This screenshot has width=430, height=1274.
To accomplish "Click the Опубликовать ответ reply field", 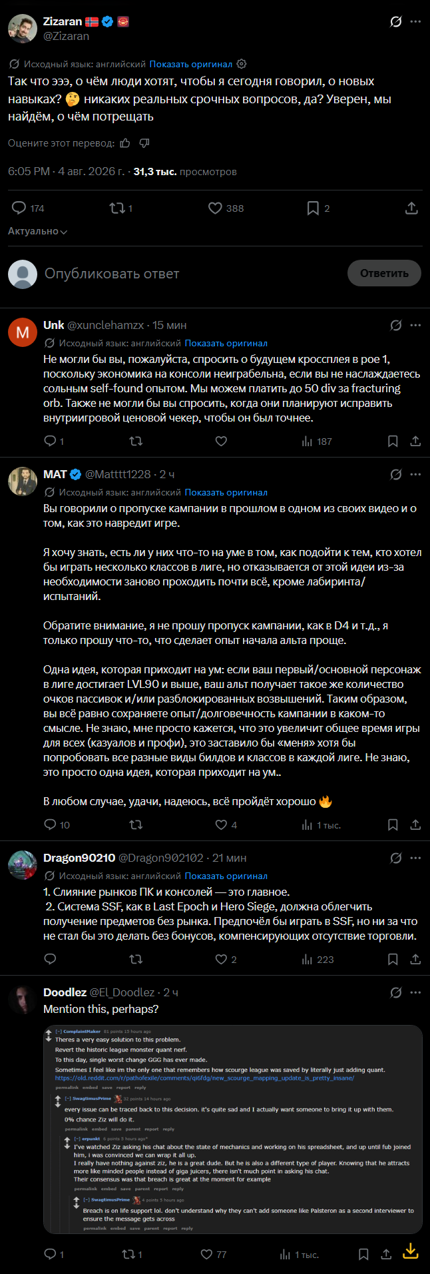I will click(112, 274).
